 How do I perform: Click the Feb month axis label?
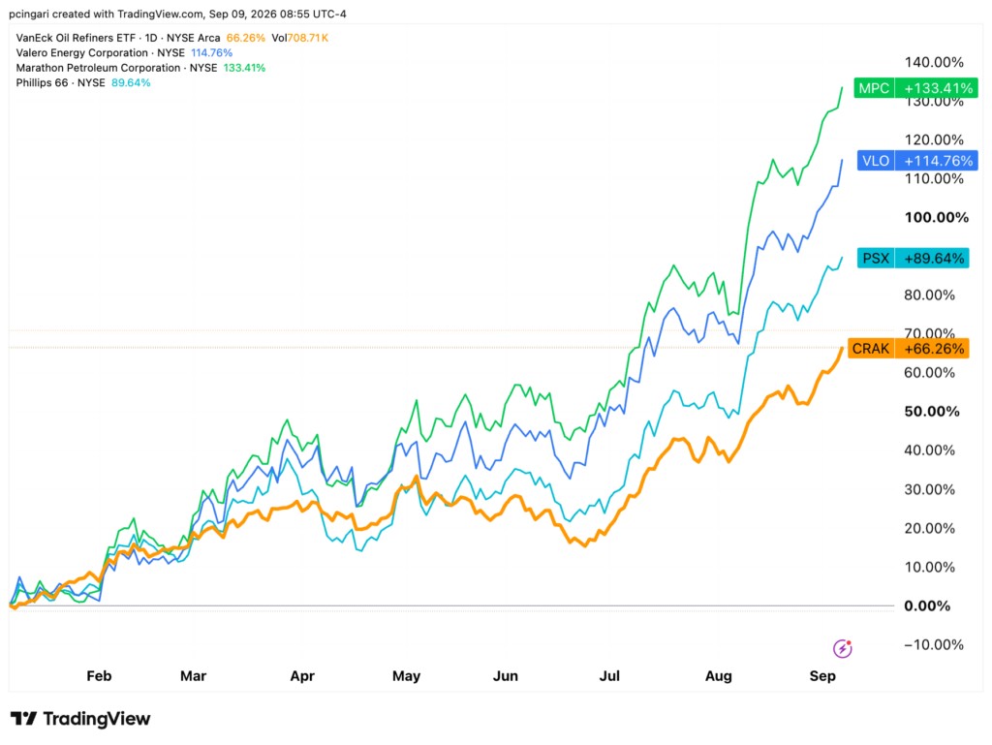(x=99, y=676)
